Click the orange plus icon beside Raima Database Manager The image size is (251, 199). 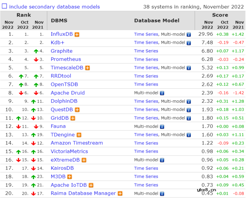[120, 194]
